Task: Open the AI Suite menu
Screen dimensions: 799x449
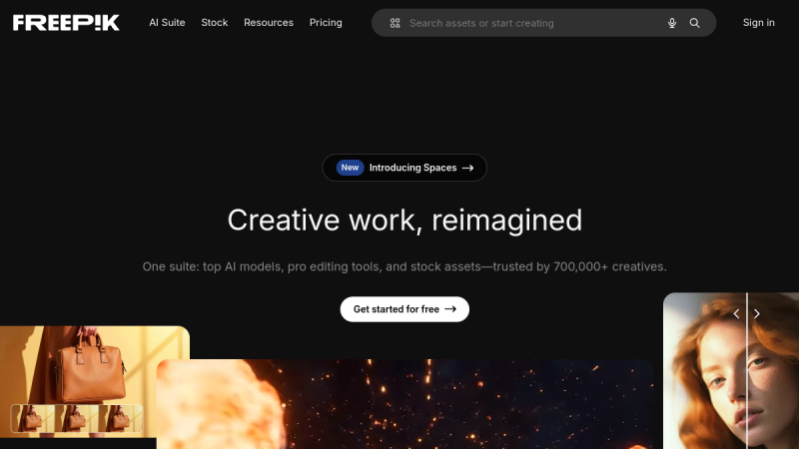Action: pyautogui.click(x=167, y=22)
